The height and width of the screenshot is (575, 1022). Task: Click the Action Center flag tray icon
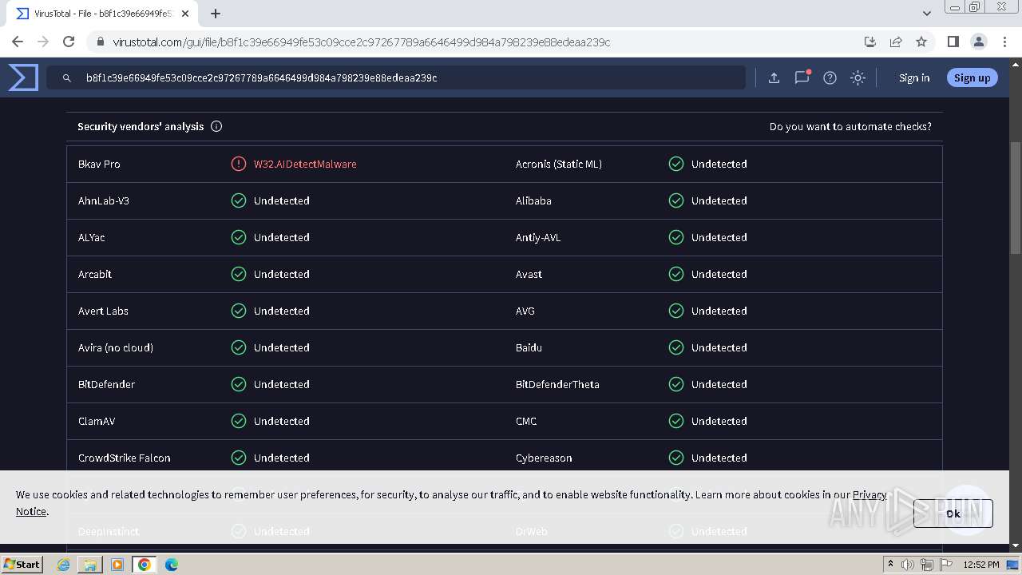click(x=946, y=565)
